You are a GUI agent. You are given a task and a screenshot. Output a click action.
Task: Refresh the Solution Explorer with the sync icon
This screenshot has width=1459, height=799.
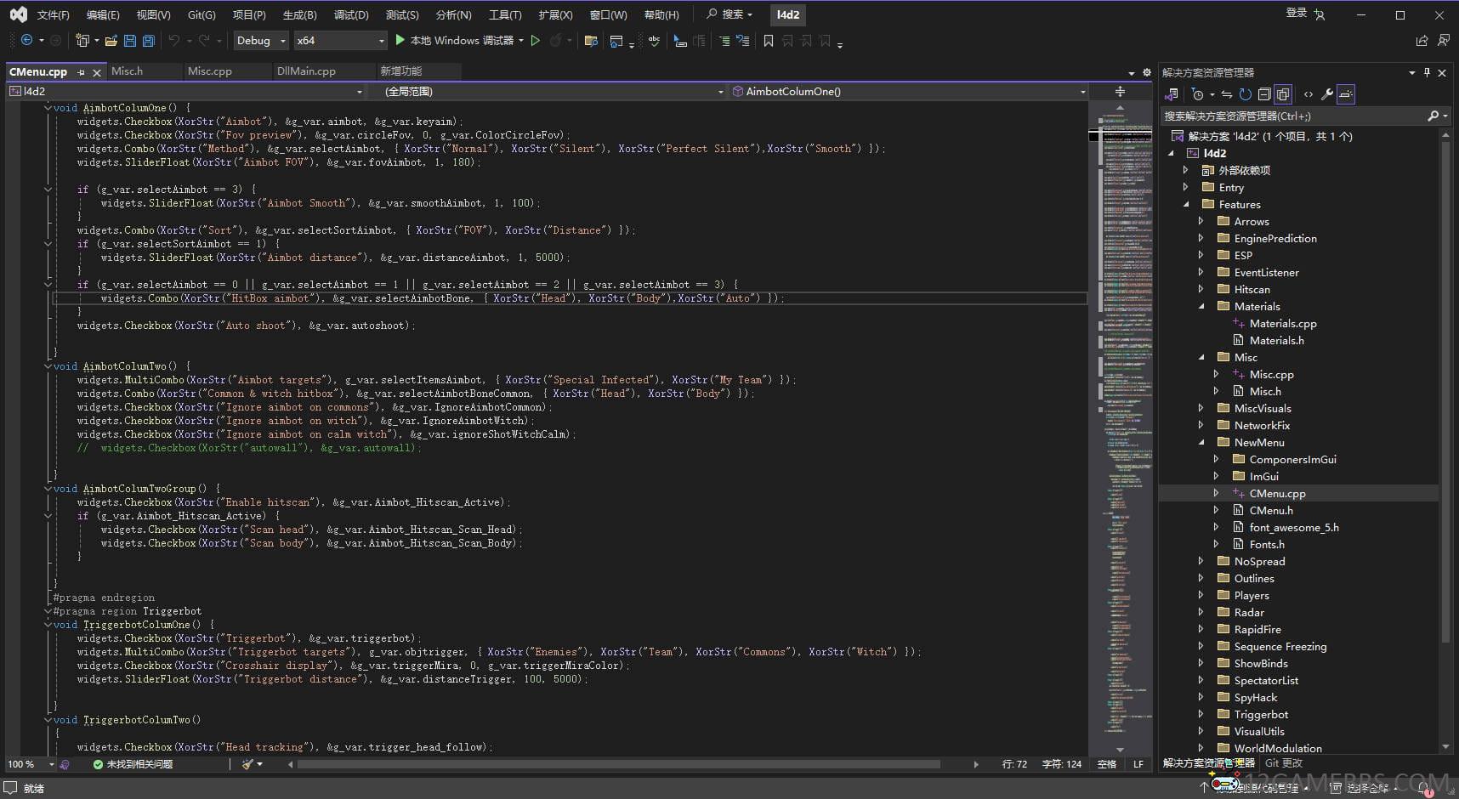(1246, 94)
